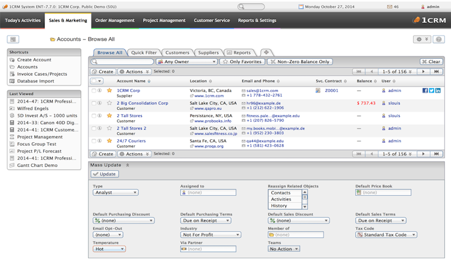
Task: Open the calendar icon next to the date
Action: tap(301, 7)
